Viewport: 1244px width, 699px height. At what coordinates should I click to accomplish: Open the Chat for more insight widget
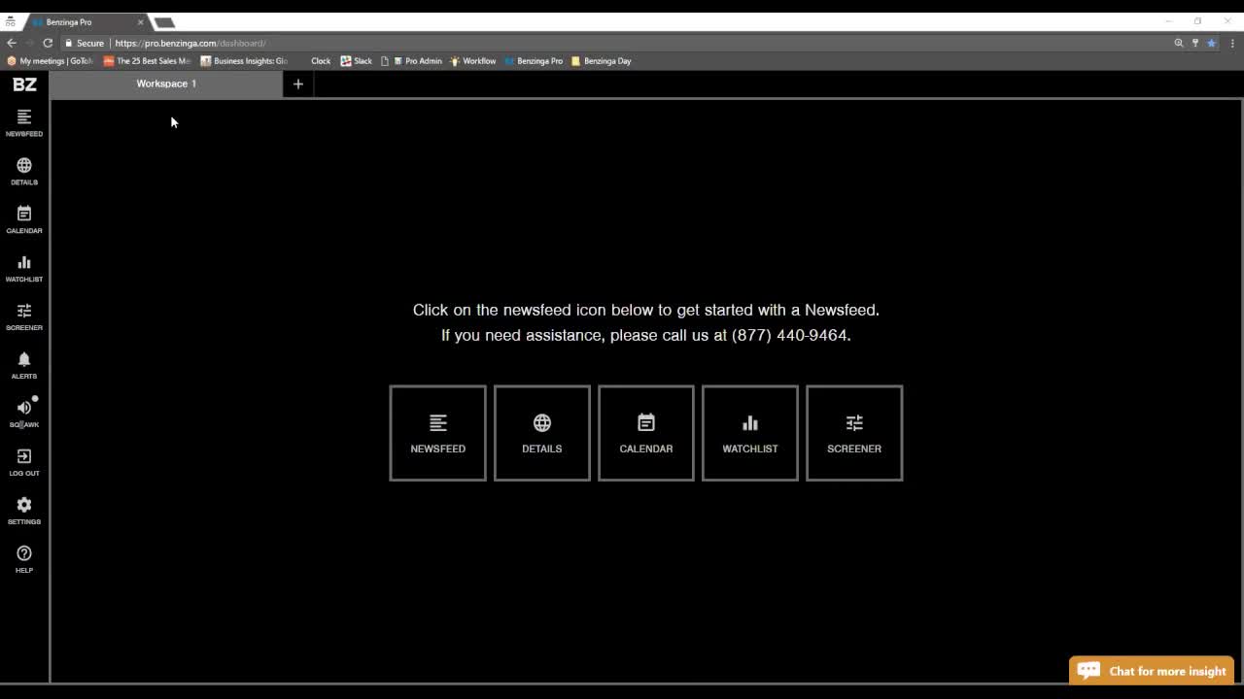pos(1152,671)
